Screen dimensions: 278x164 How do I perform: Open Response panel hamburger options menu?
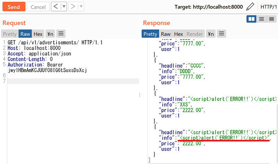(x=222, y=34)
